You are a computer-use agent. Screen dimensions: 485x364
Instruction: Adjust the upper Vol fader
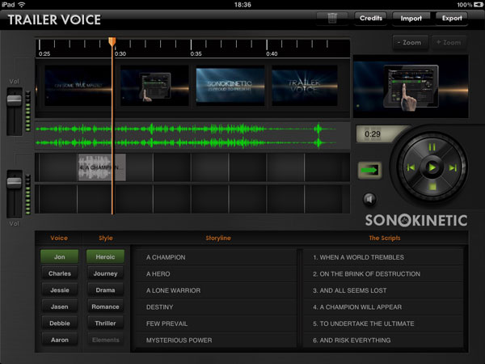coord(15,100)
